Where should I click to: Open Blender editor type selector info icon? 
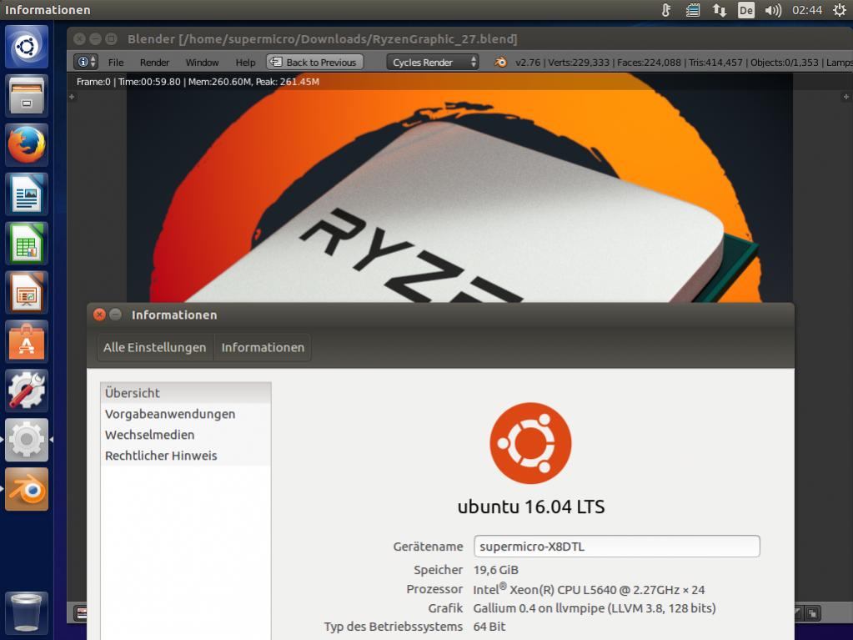point(86,62)
